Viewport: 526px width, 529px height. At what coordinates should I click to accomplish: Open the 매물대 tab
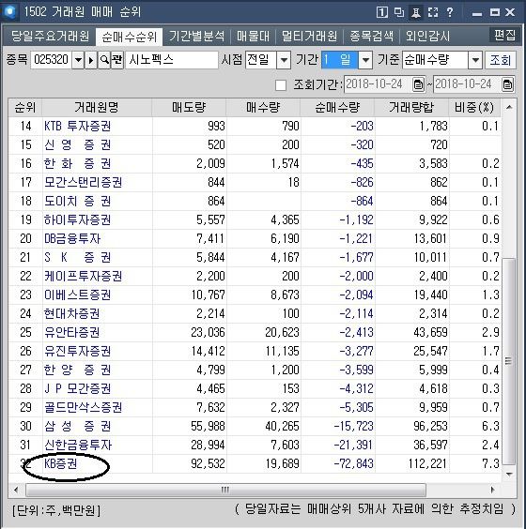point(253,36)
